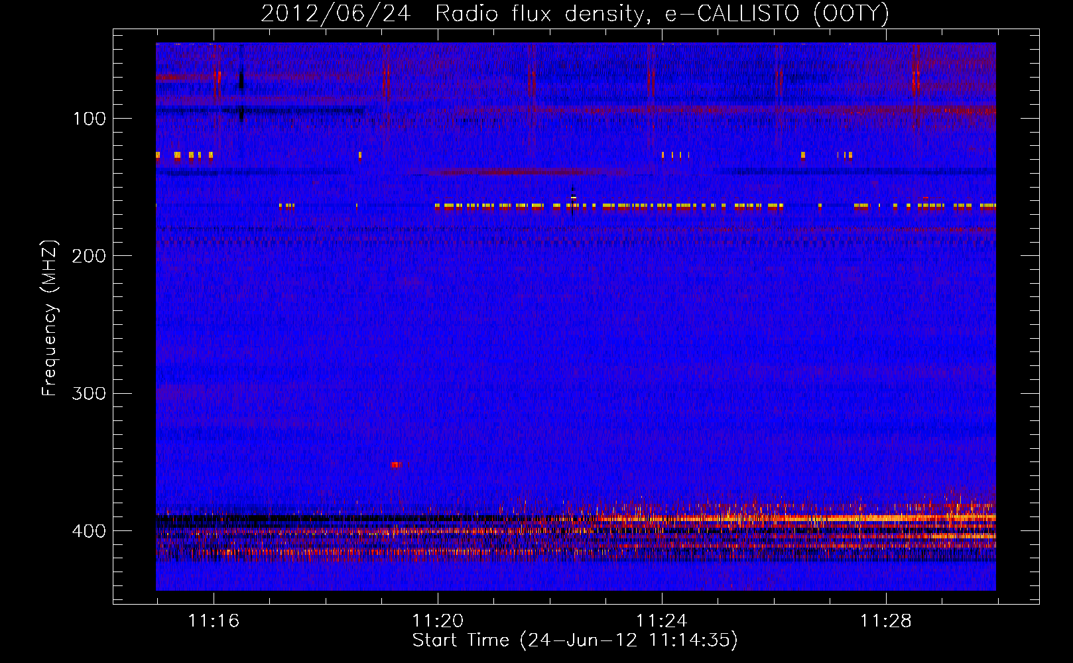
Task: Click the 'Frequency (MHZ)' axis label
Action: pos(50,318)
